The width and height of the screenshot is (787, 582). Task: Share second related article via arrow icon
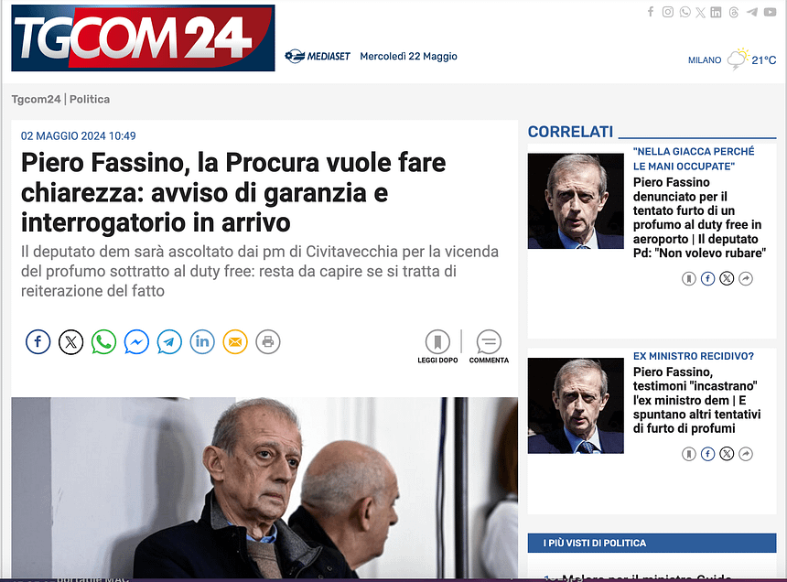click(746, 454)
